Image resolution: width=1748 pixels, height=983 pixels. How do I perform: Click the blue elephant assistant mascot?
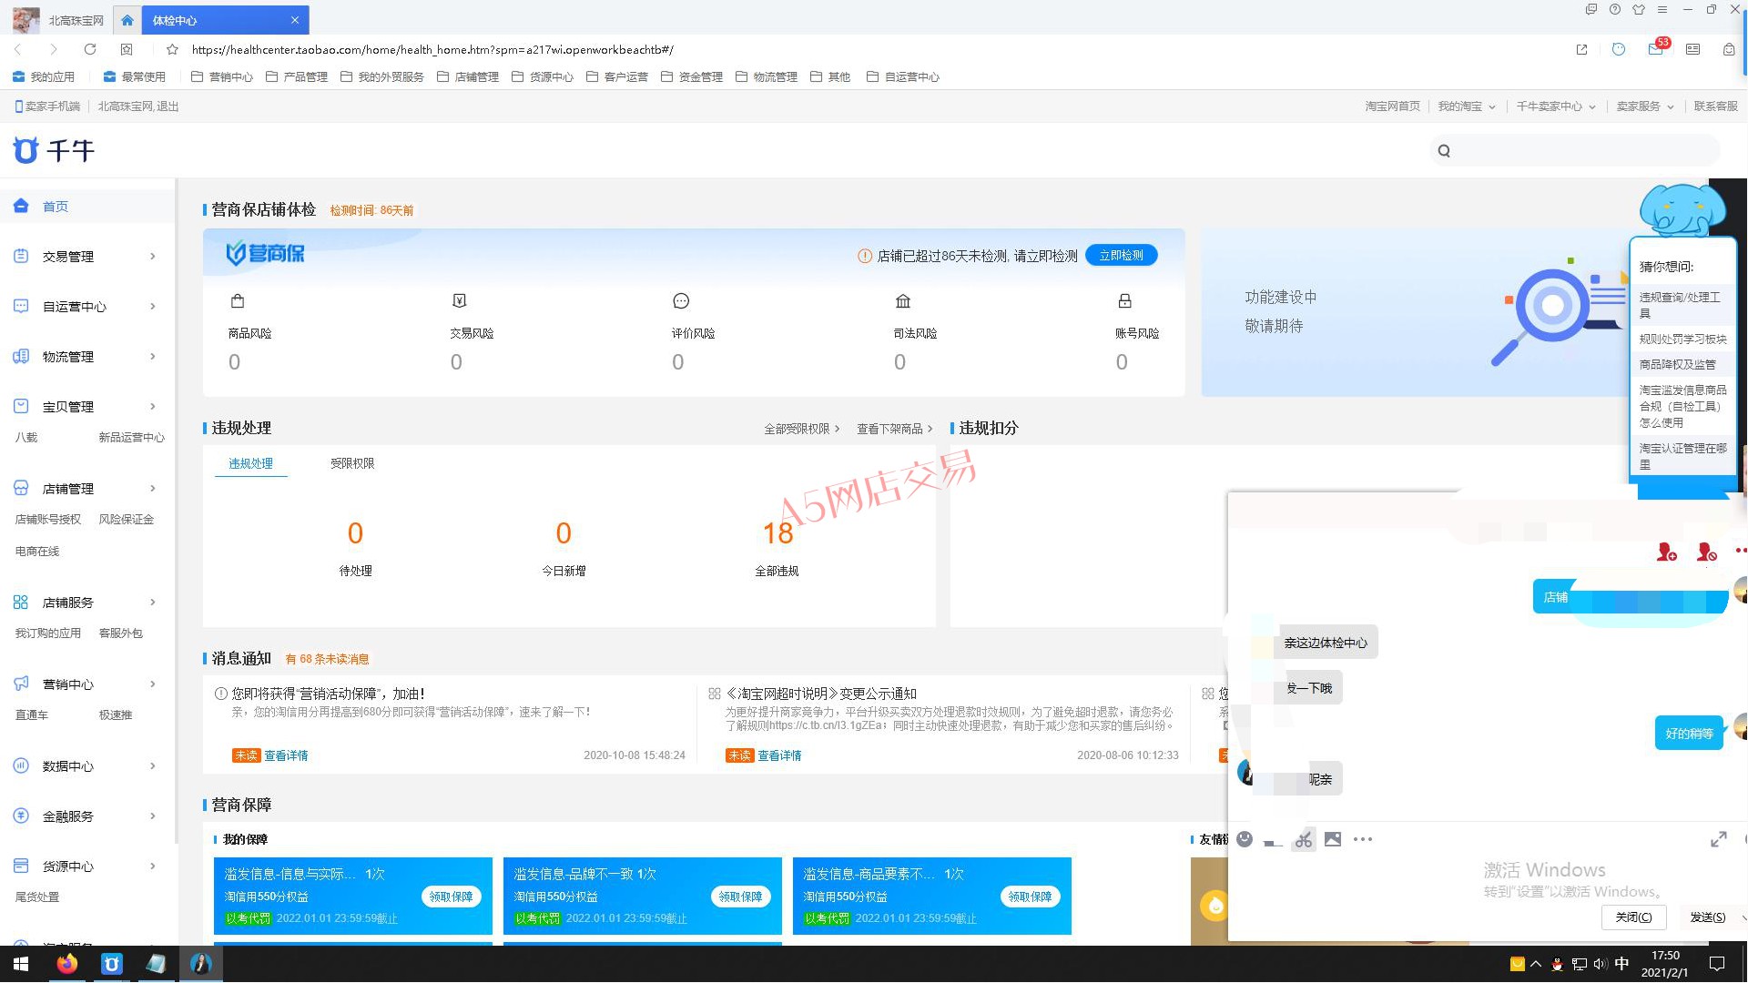click(1681, 209)
